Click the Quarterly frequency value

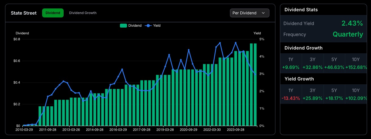[348, 34]
